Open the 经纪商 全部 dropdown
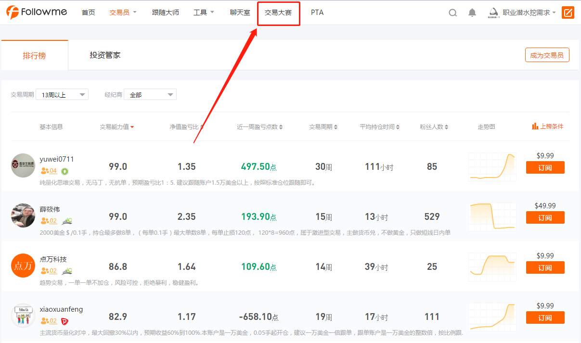Image resolution: width=581 pixels, height=343 pixels. click(x=150, y=95)
